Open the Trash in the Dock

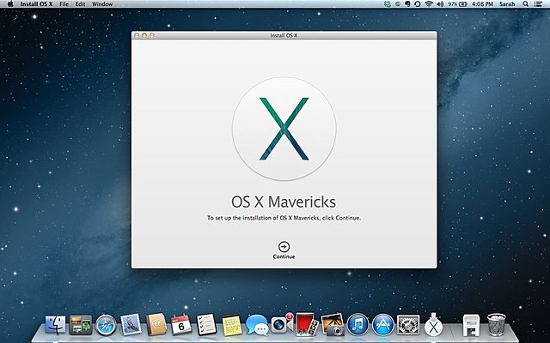[497, 324]
